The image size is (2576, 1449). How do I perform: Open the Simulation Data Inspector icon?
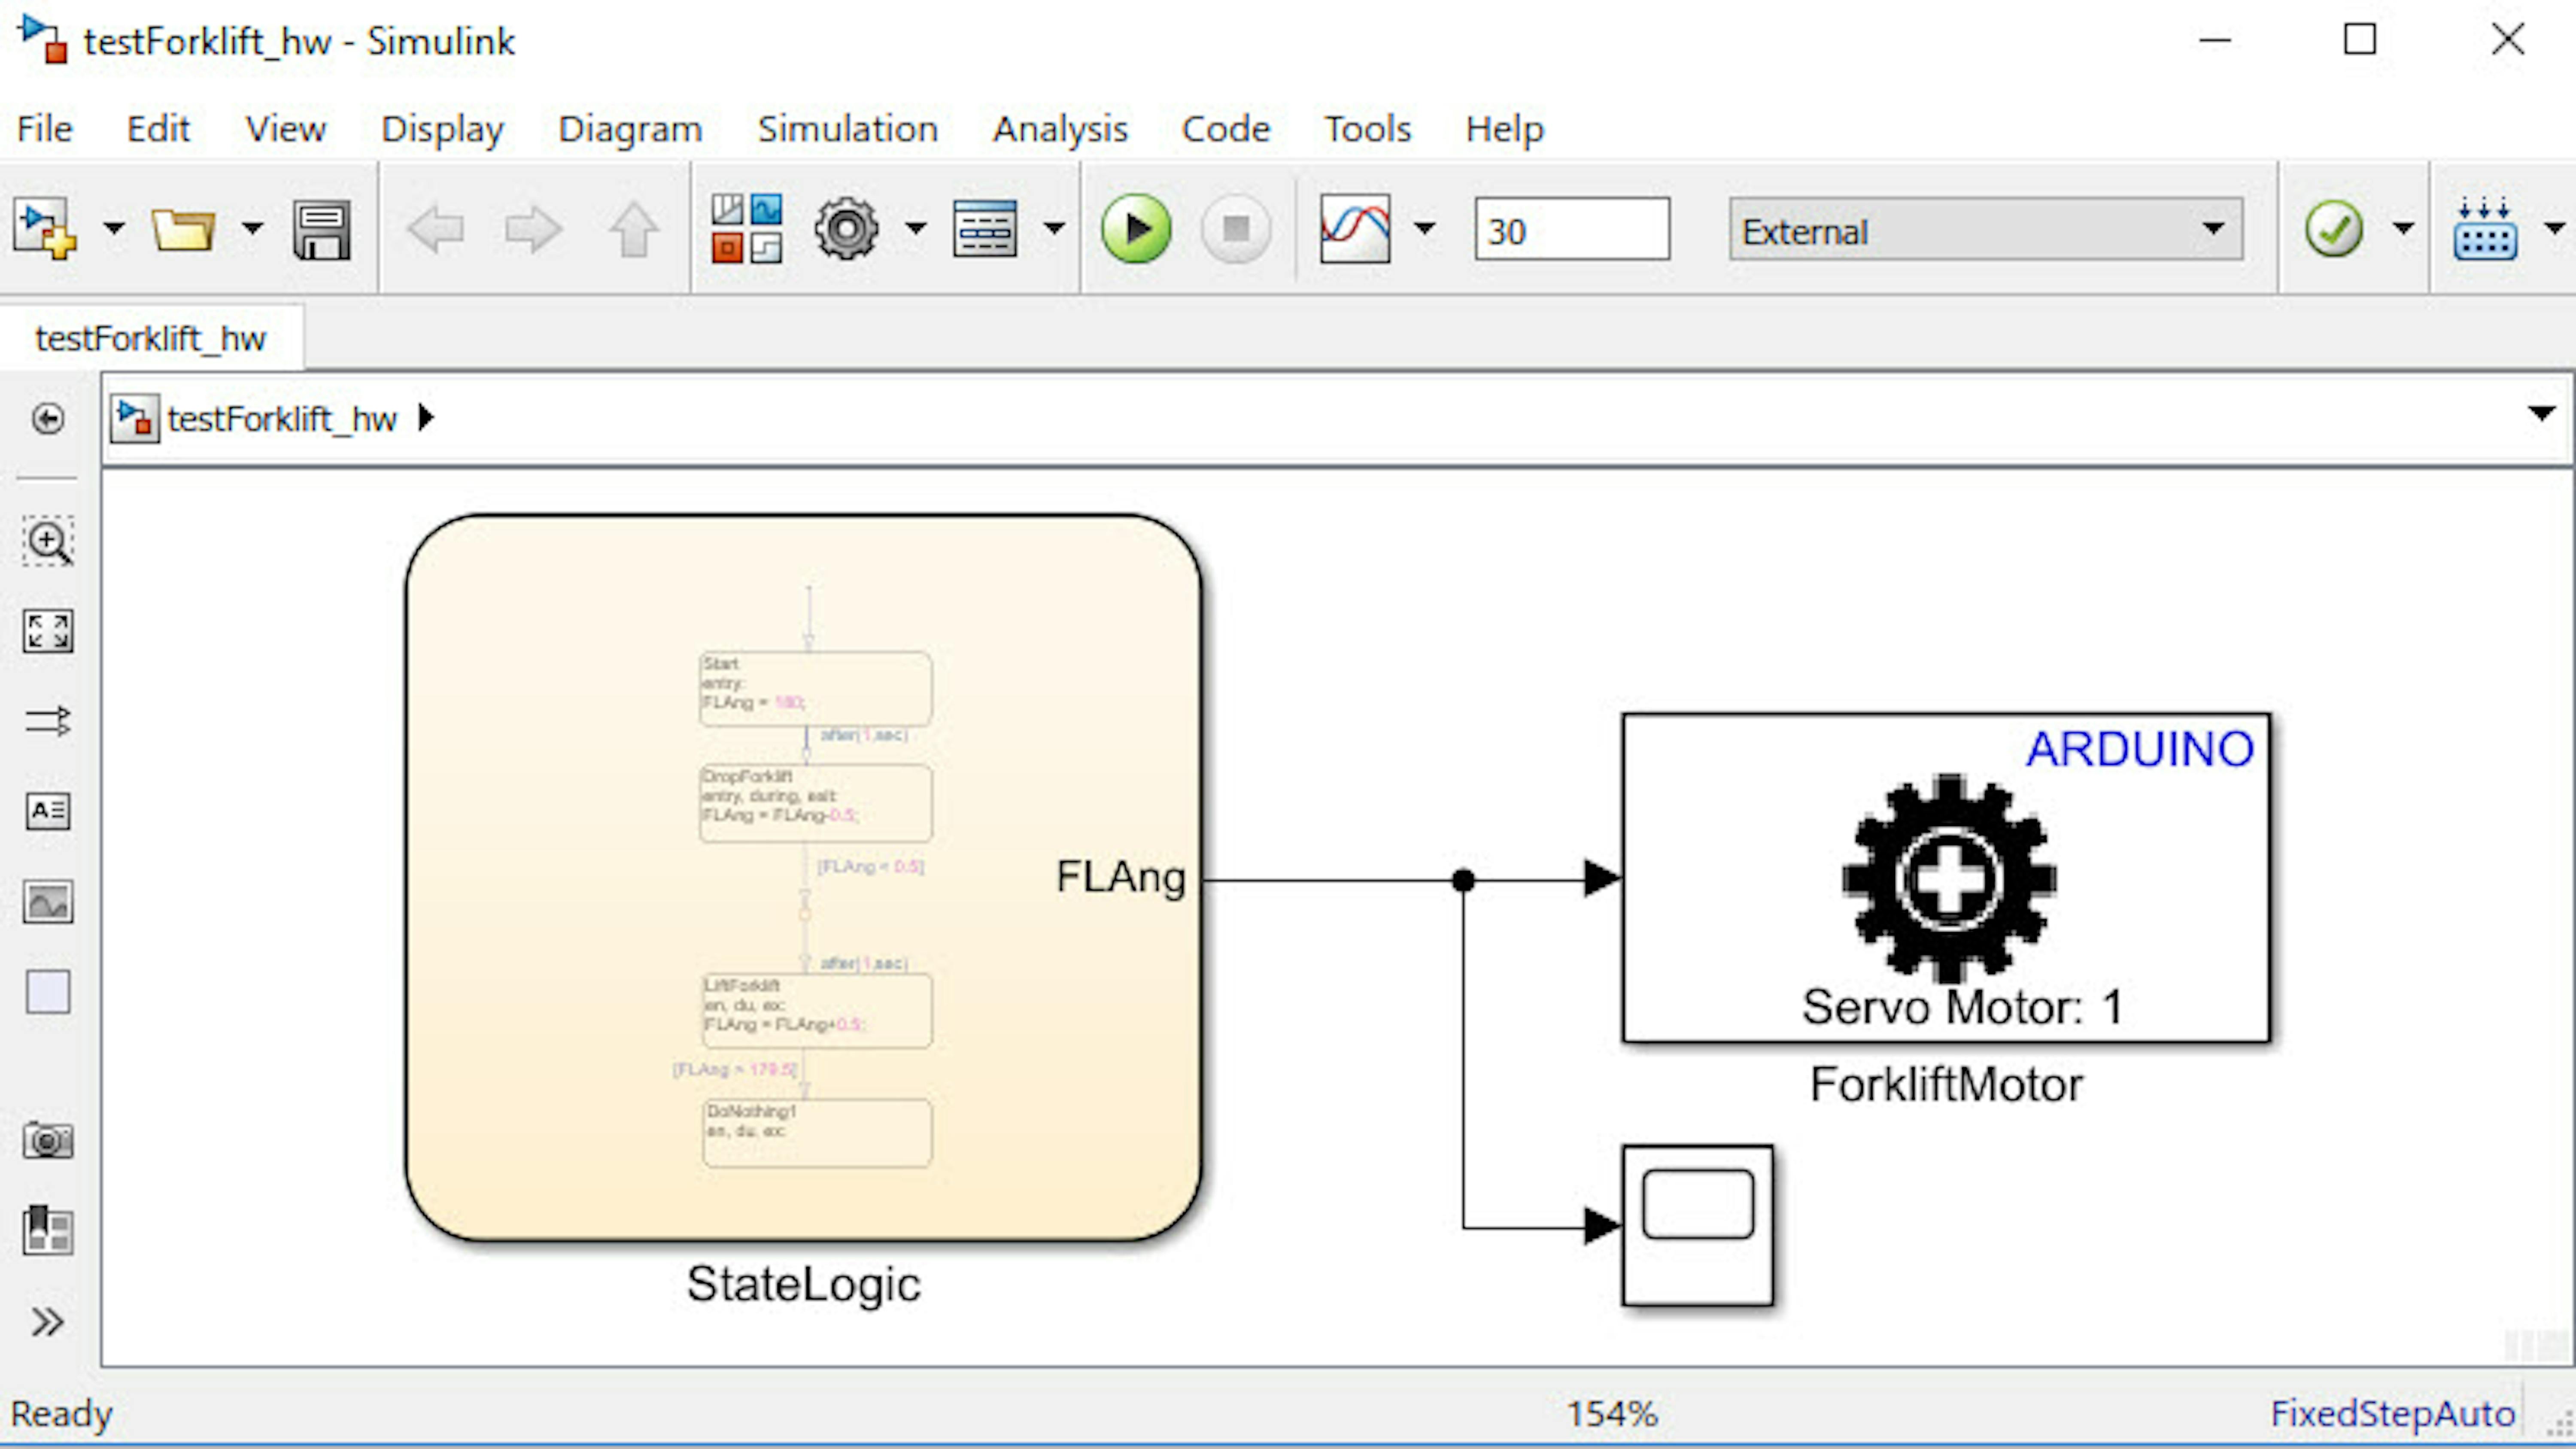coord(1355,229)
